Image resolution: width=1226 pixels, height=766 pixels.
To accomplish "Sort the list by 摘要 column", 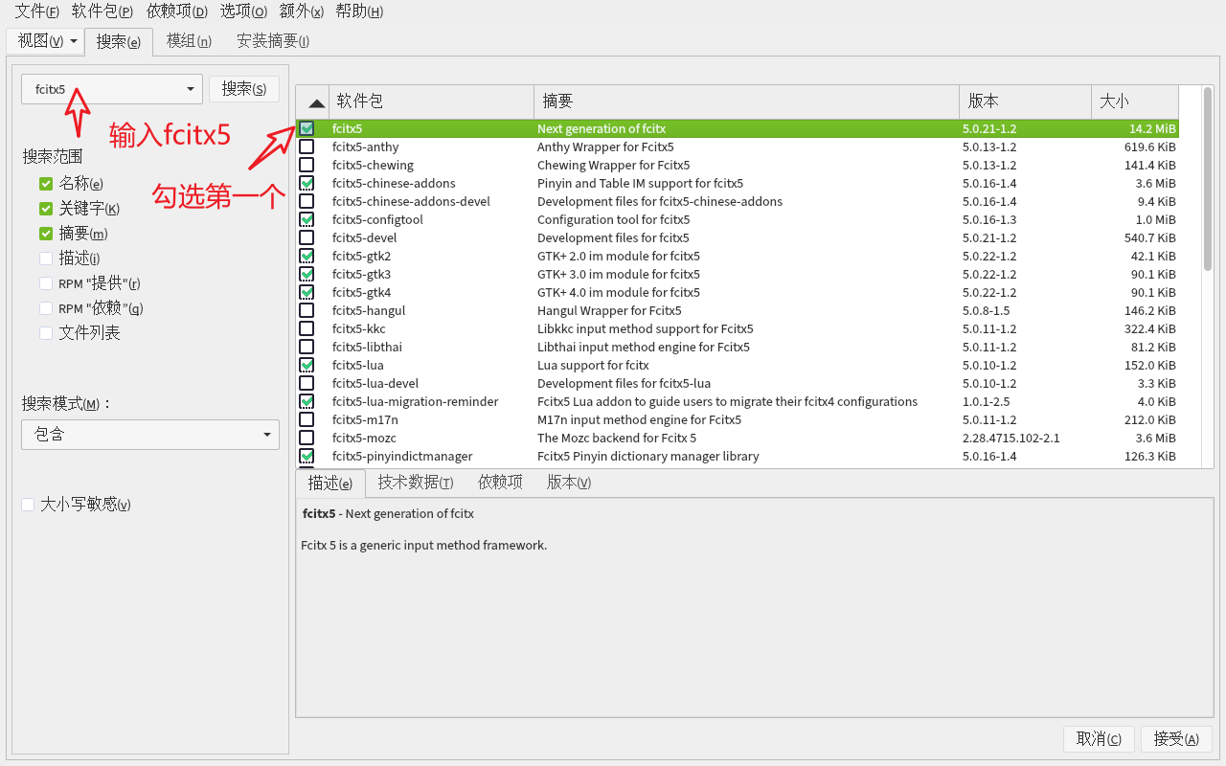I will coord(746,101).
